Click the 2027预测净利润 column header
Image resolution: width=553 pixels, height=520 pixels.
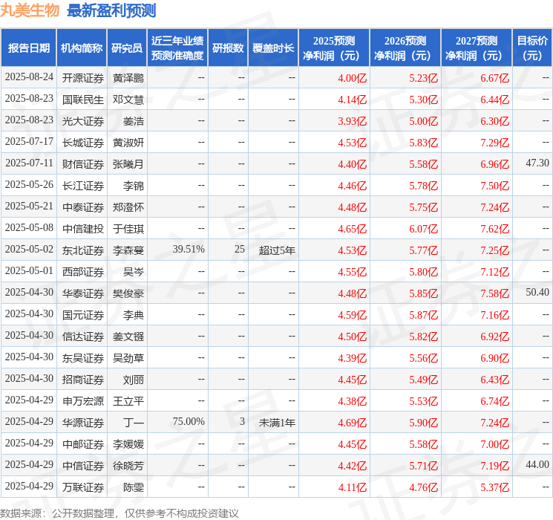point(477,48)
